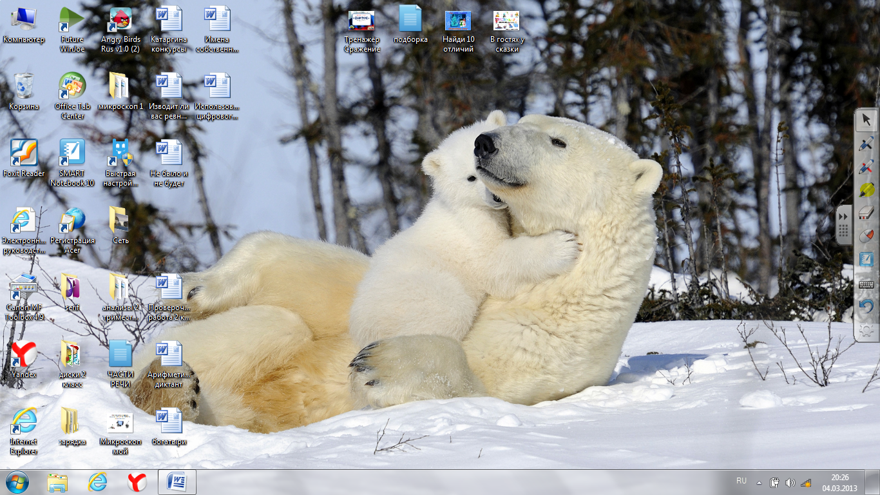
Task: Select the микроскоп 1 folder
Action: [120, 92]
